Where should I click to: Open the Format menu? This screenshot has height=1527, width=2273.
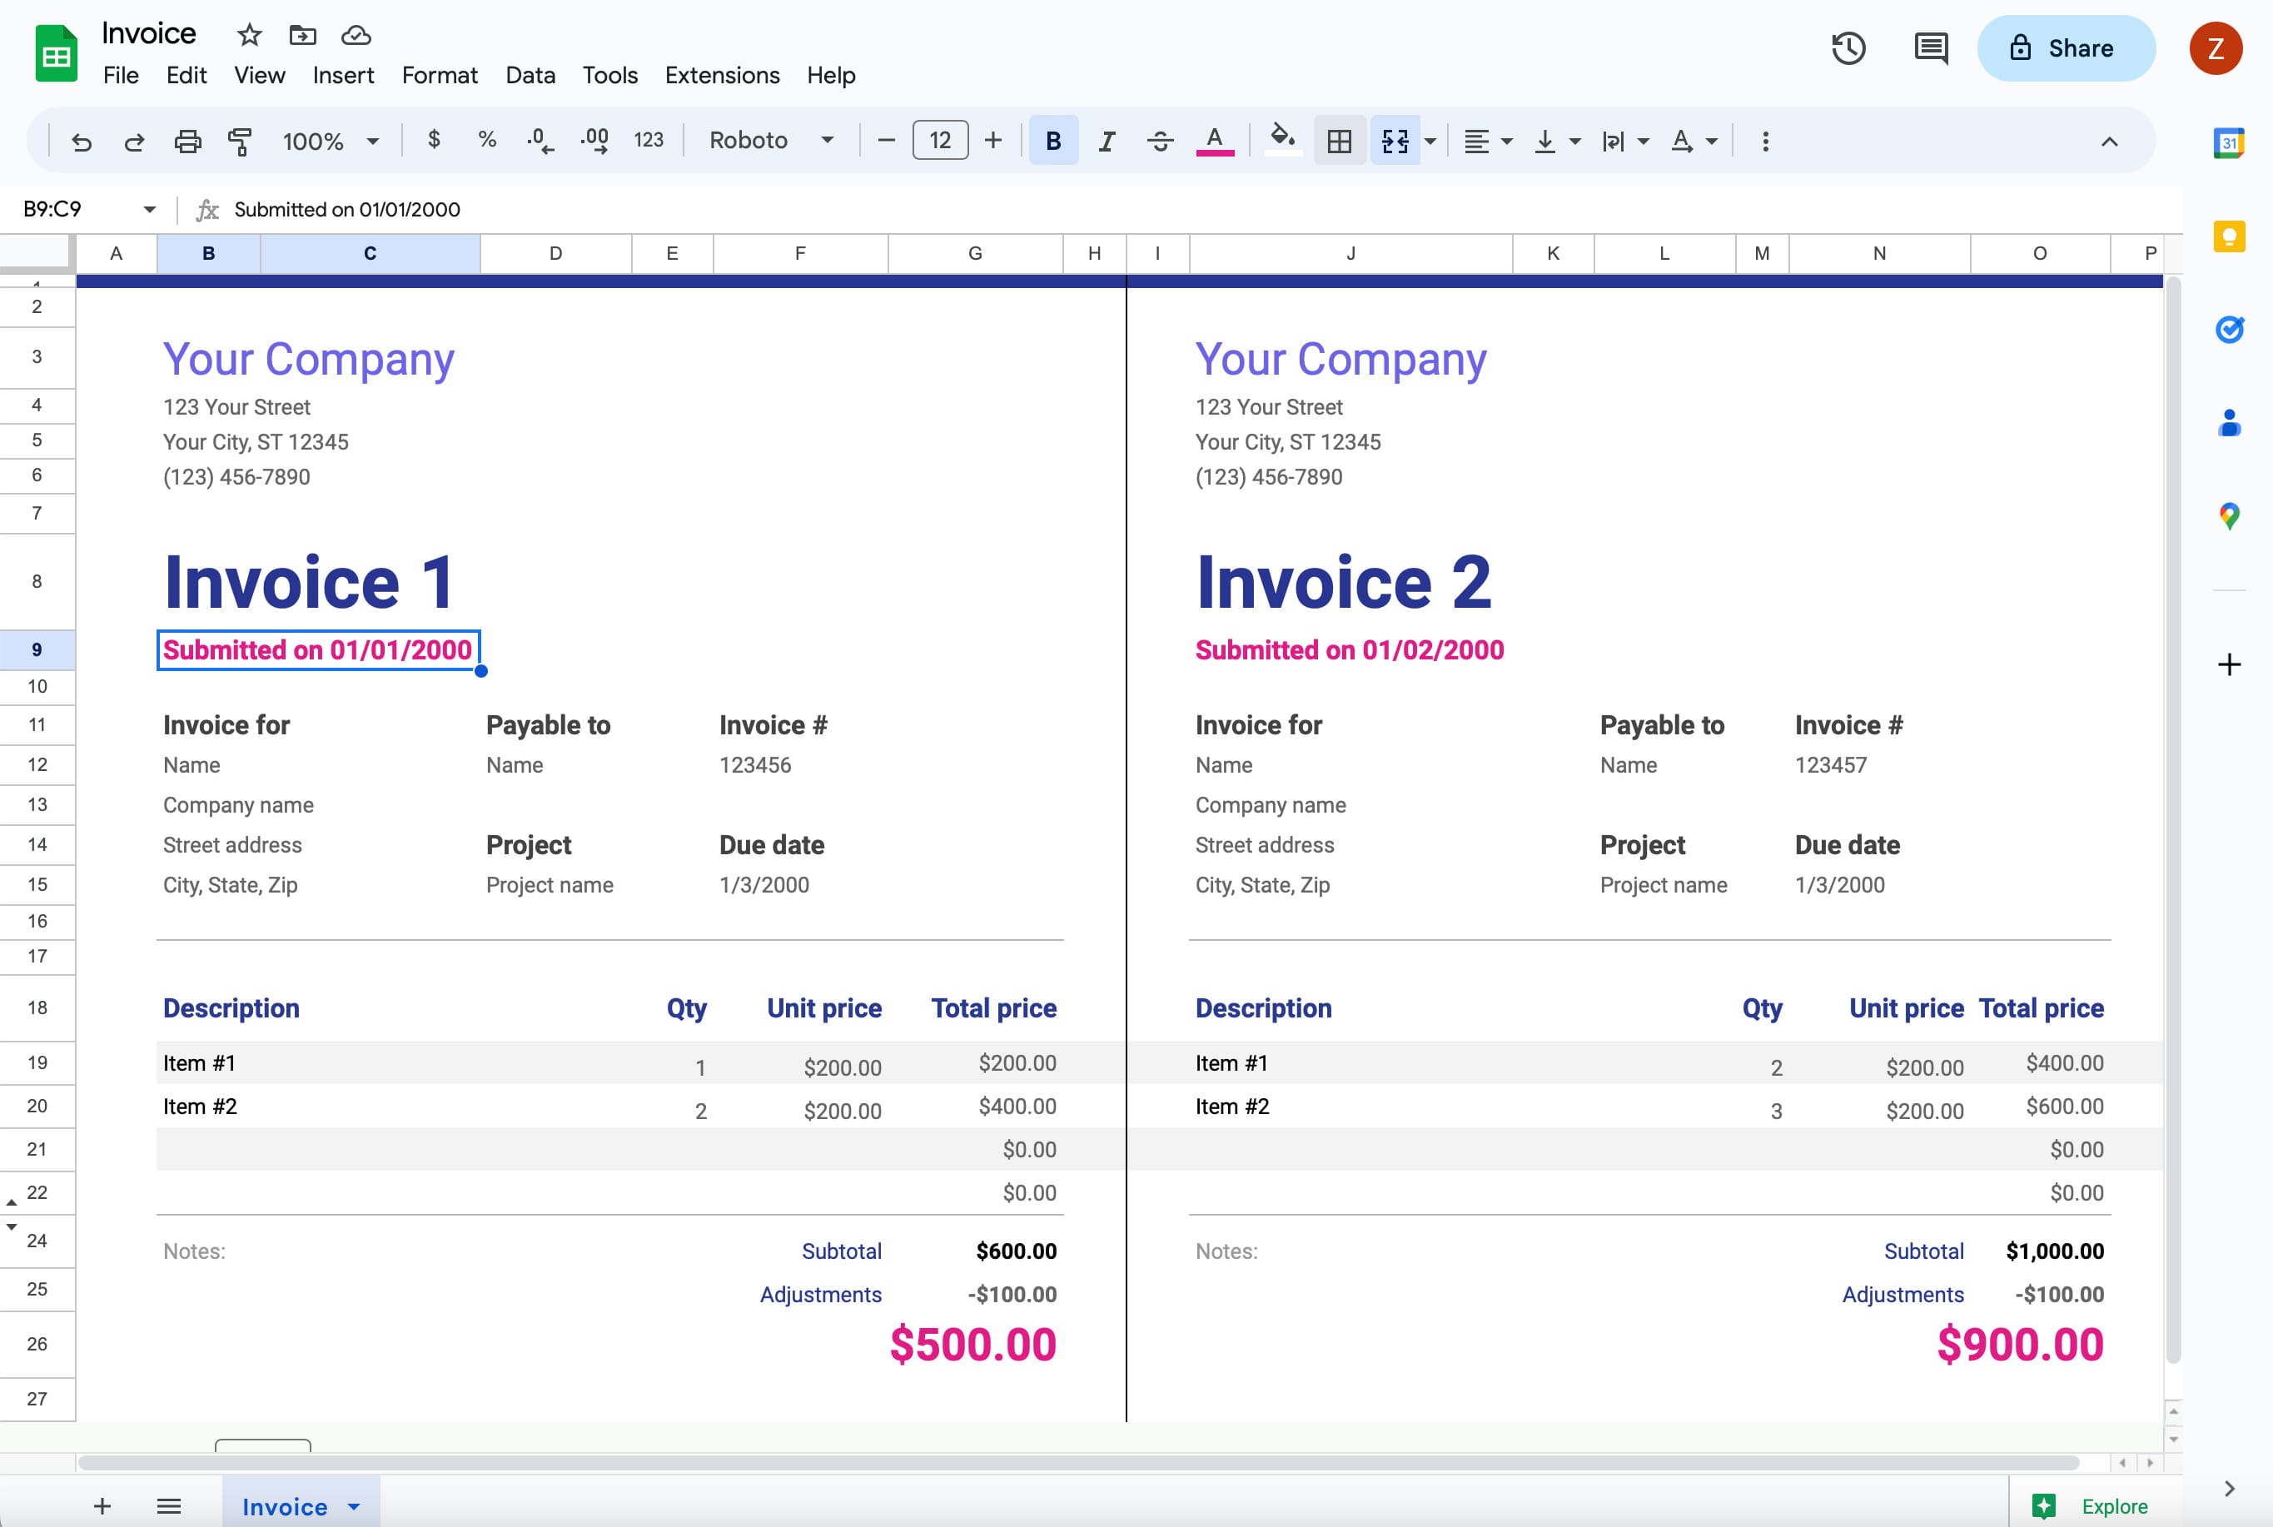pos(440,75)
